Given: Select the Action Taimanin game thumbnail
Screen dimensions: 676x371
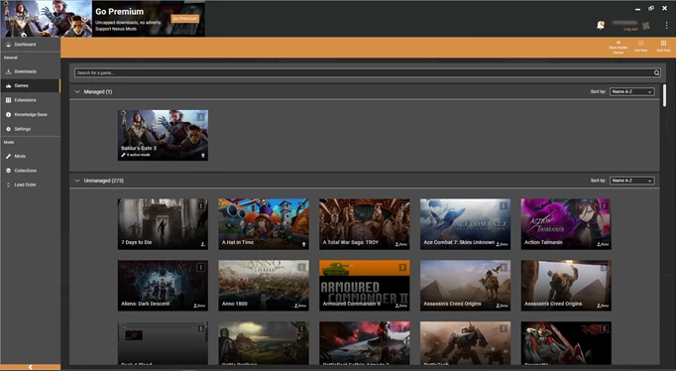Looking at the screenshot, I should point(566,224).
